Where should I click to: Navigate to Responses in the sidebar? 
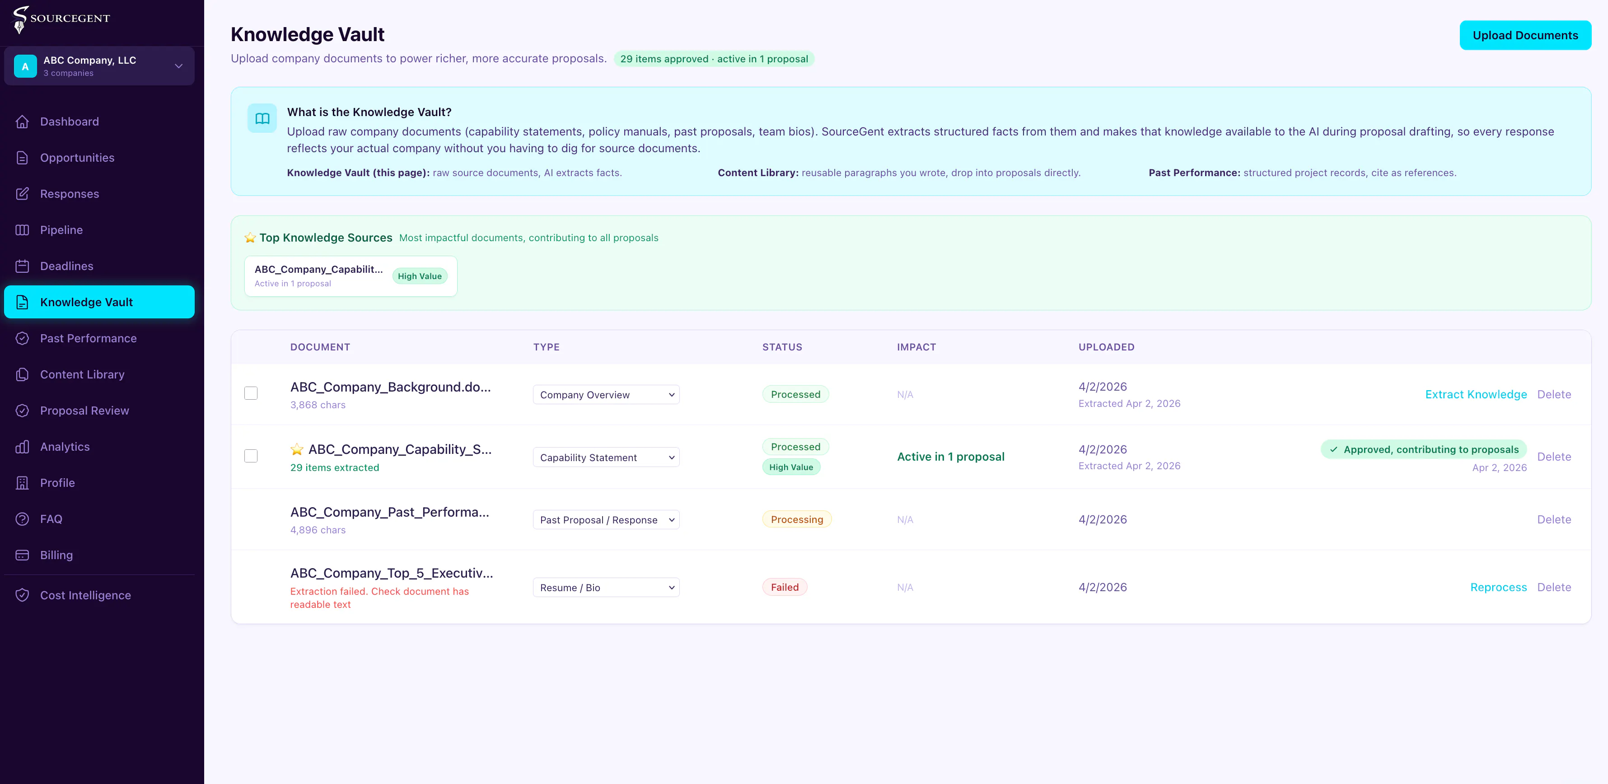(99, 194)
